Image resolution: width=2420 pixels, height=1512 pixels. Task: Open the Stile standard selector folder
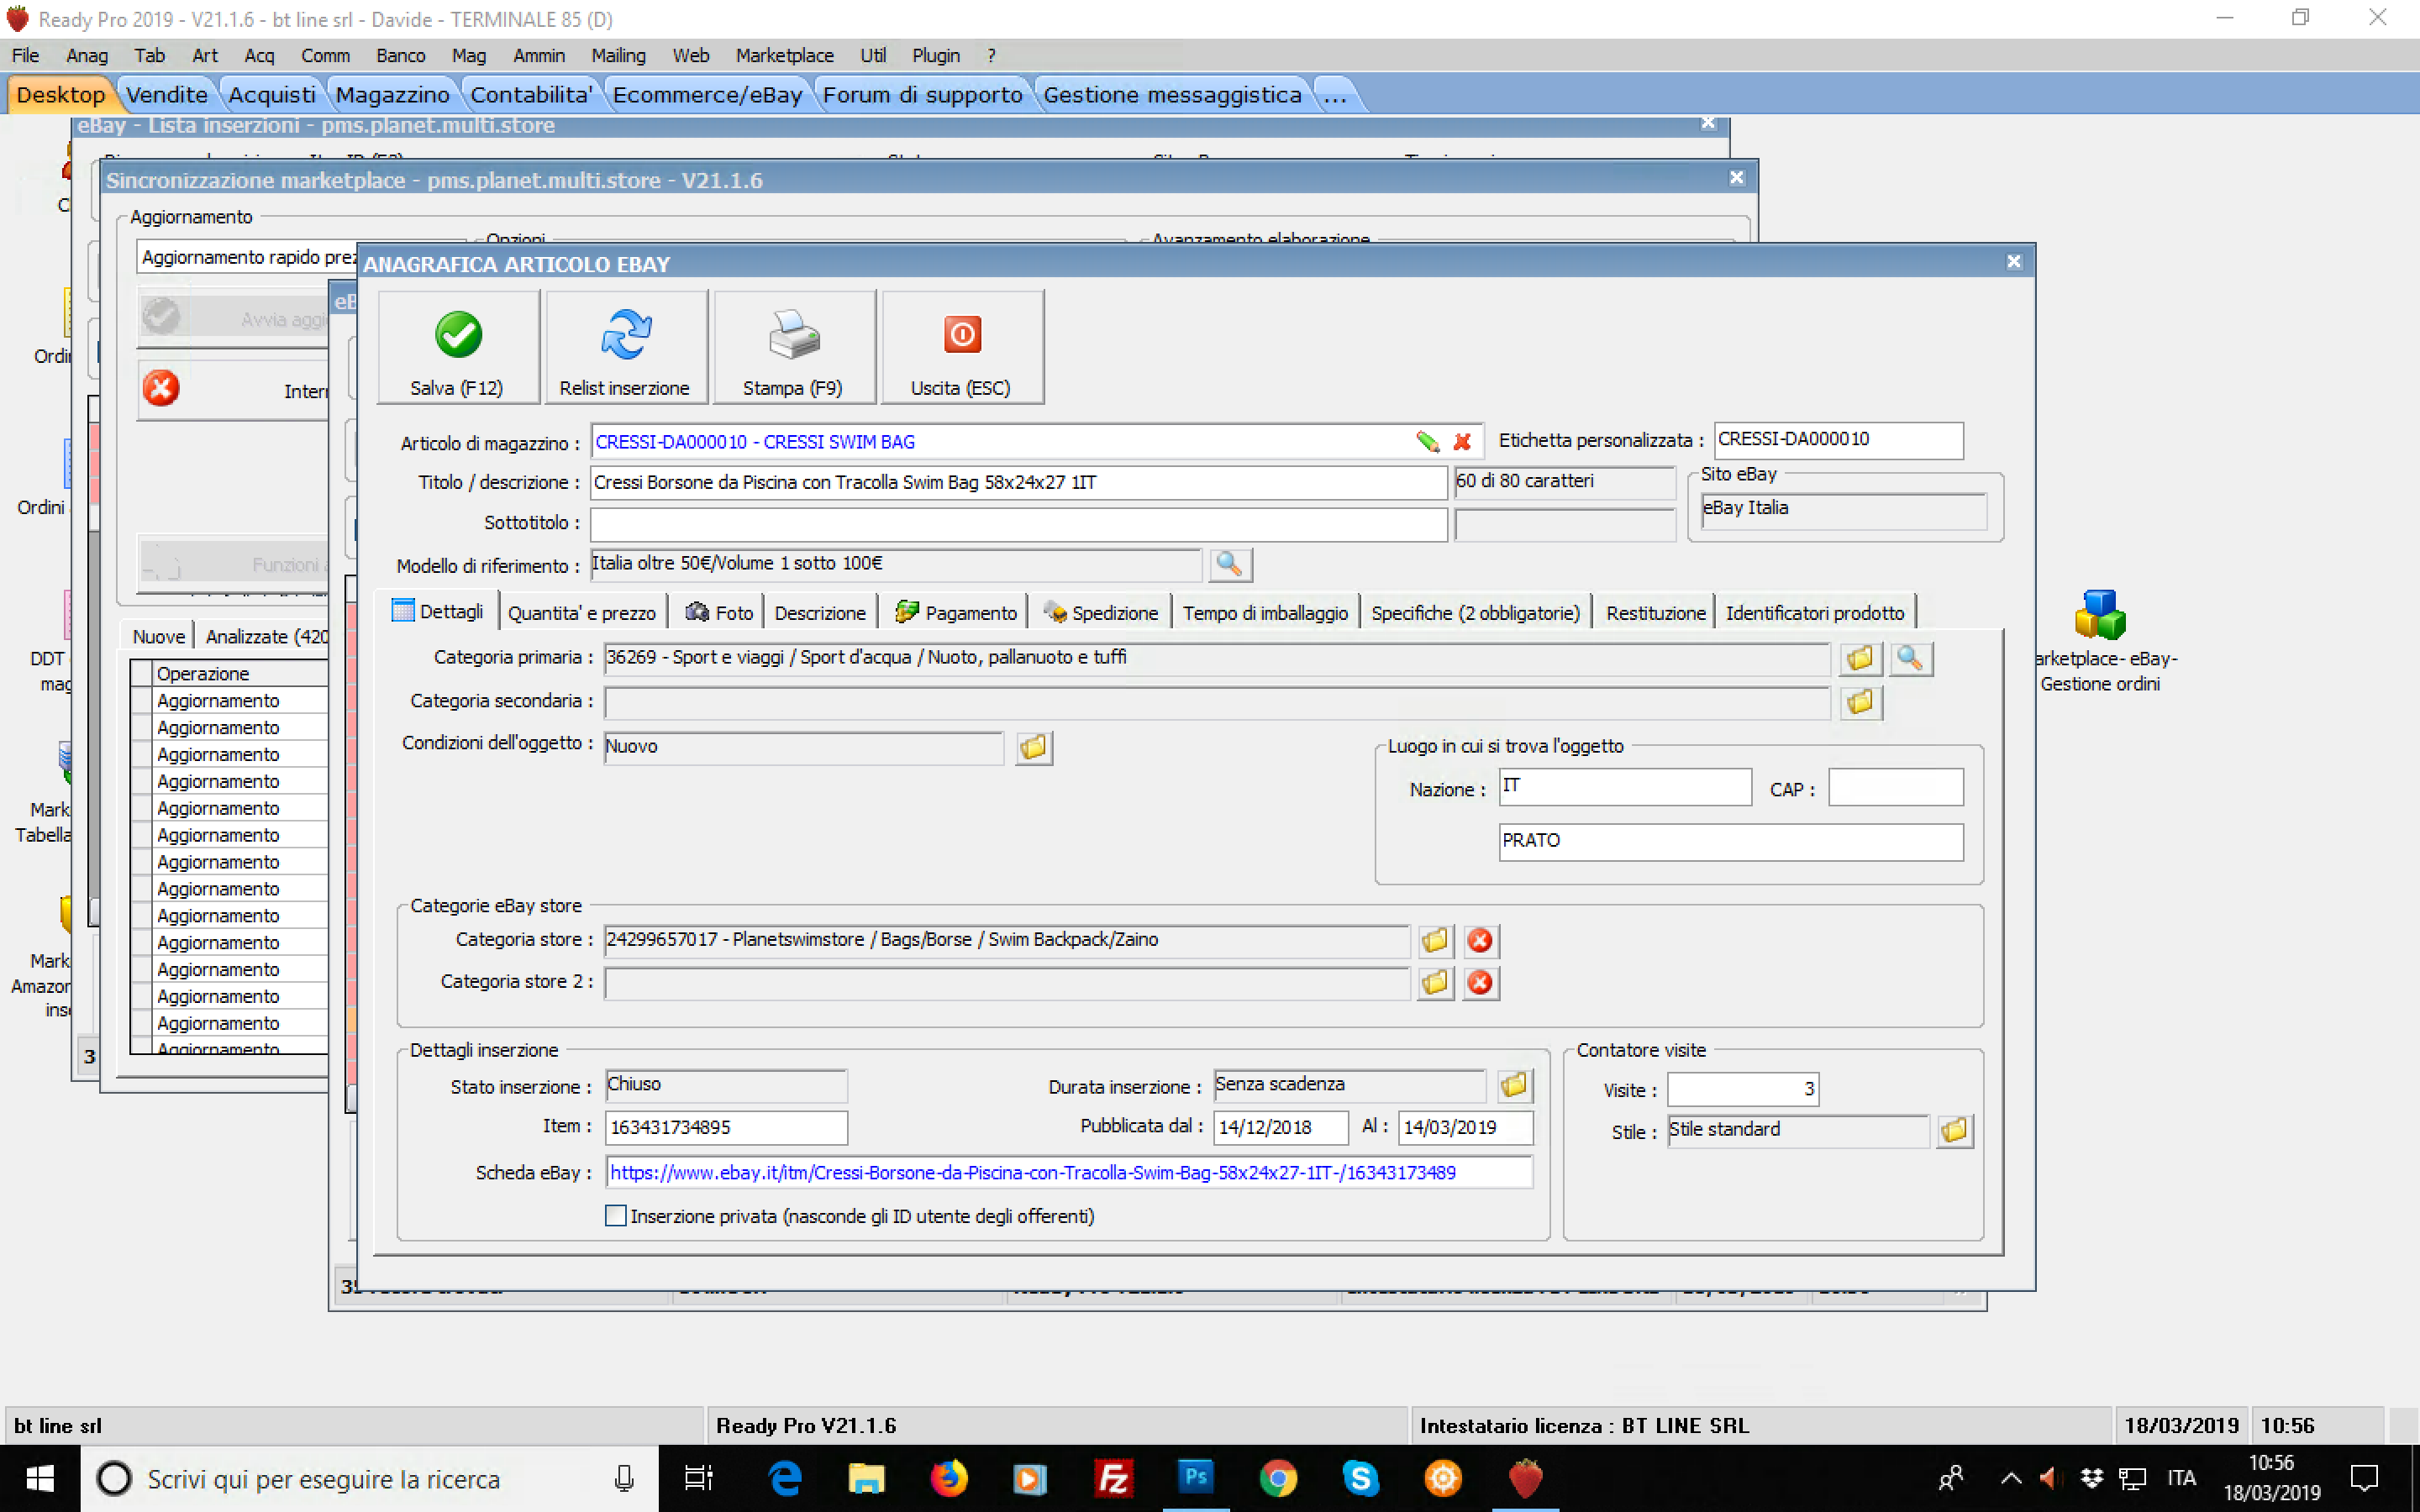coord(1954,1131)
